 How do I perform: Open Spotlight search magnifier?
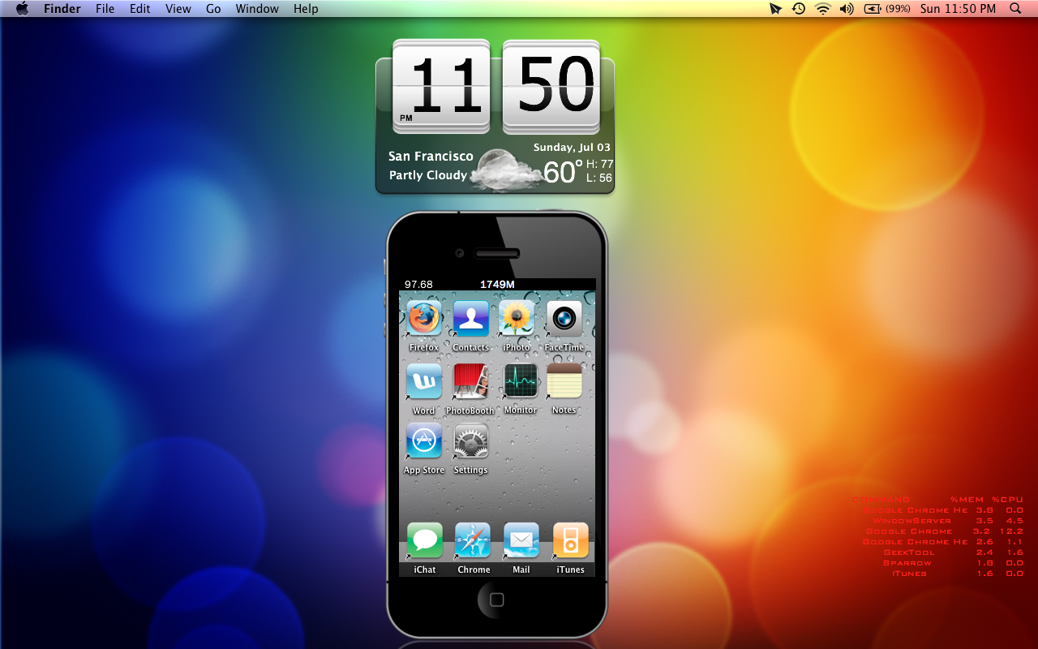tap(1015, 9)
